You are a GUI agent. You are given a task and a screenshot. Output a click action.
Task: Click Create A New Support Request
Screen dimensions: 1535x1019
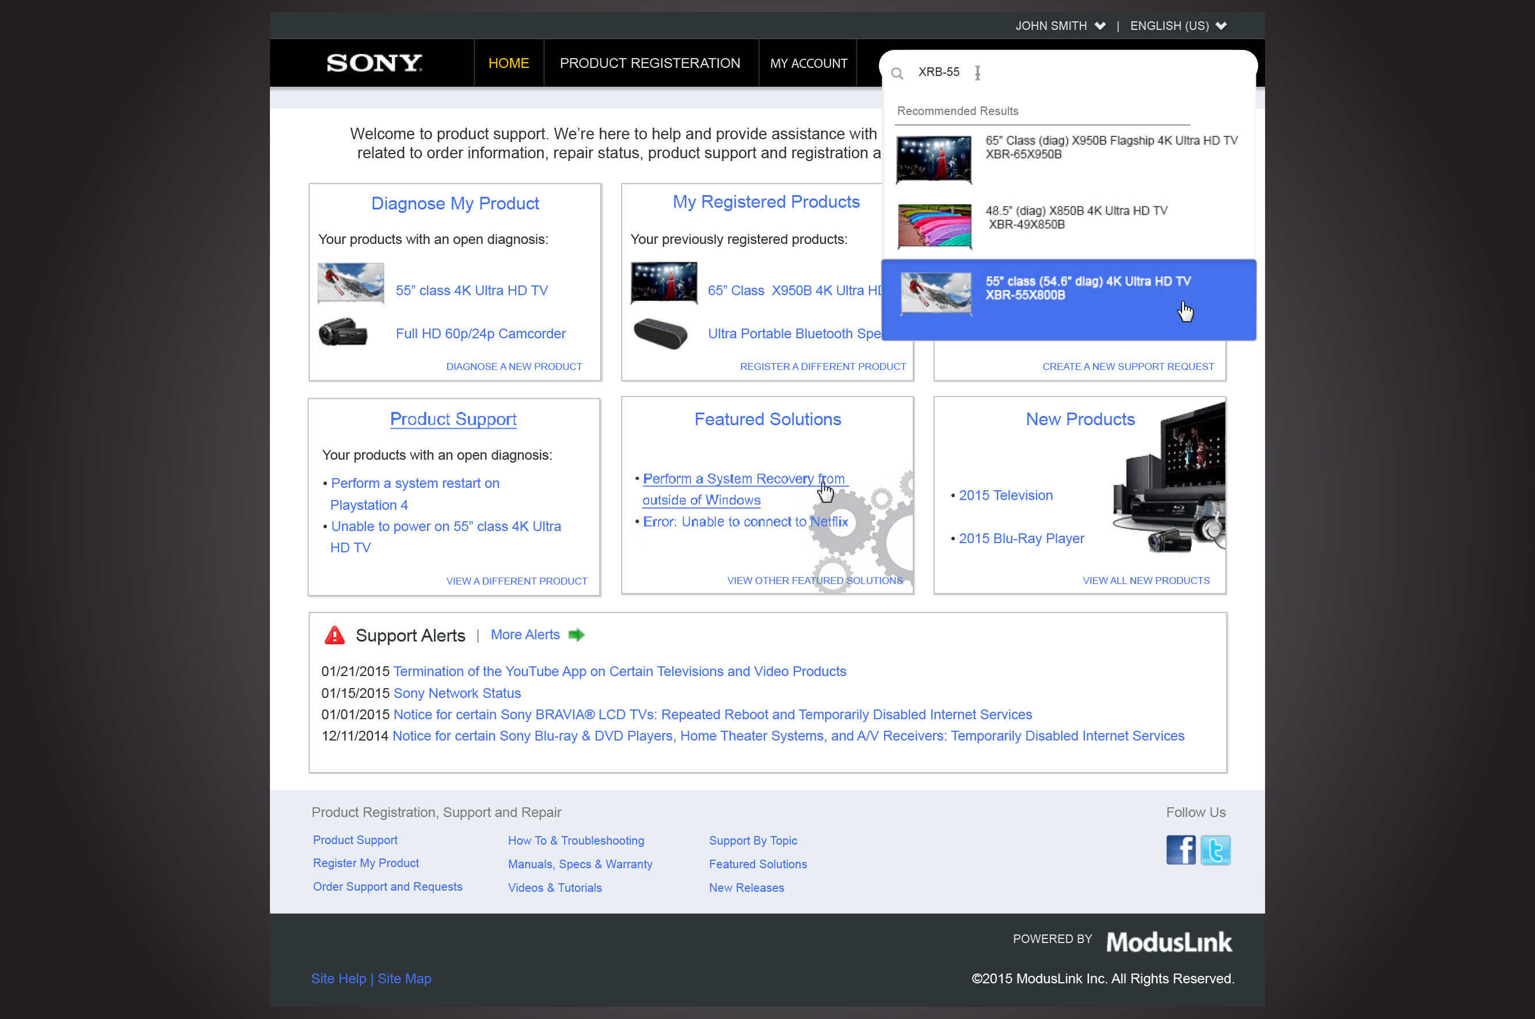click(x=1128, y=367)
